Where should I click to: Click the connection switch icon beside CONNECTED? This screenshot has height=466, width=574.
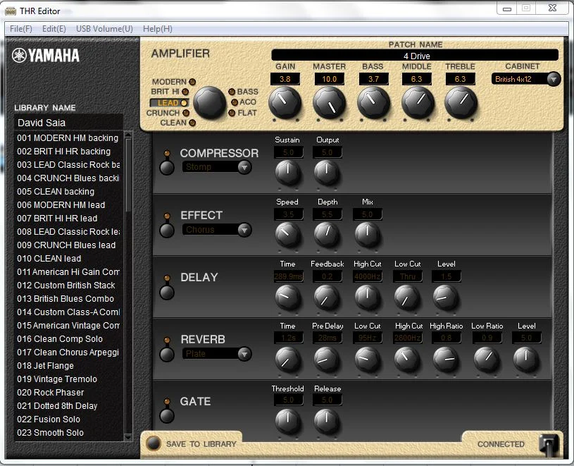[x=549, y=443]
